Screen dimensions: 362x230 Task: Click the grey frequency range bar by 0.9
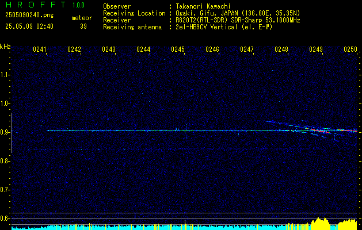tap(11, 133)
